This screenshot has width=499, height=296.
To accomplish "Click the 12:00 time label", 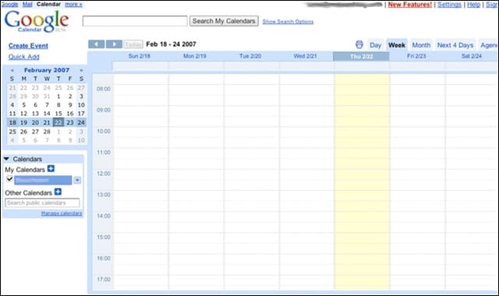I will click(x=104, y=173).
